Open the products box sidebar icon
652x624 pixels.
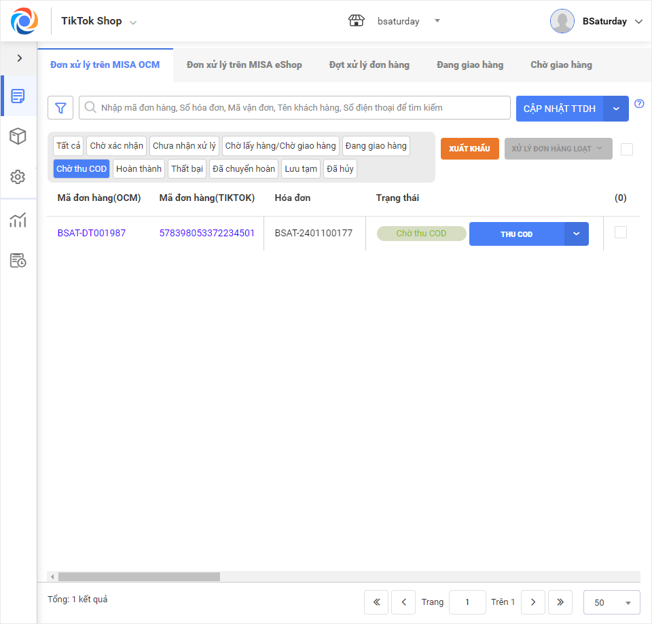click(18, 136)
